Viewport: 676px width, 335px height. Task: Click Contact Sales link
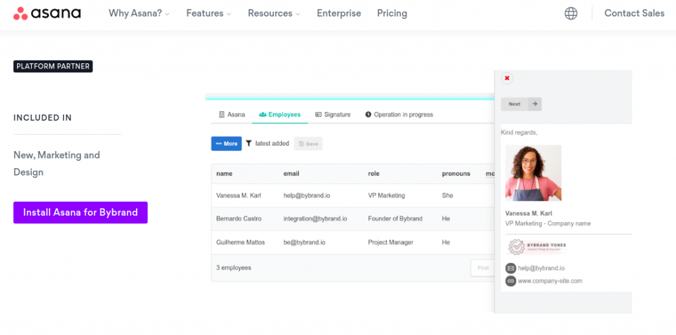click(x=634, y=13)
